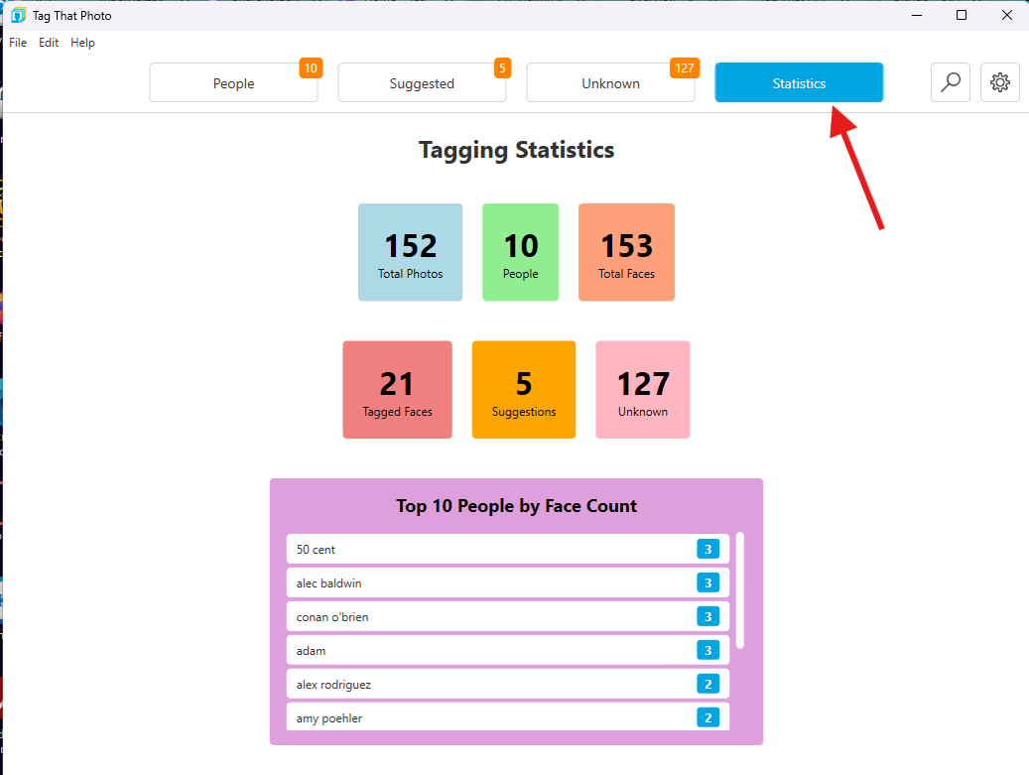The width and height of the screenshot is (1029, 775).
Task: Click conan o'brien's face count badge
Action: (x=707, y=616)
